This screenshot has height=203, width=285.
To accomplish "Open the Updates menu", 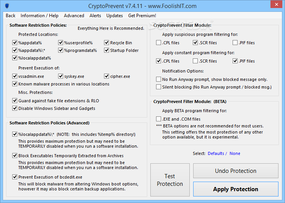I will pos(114,16).
